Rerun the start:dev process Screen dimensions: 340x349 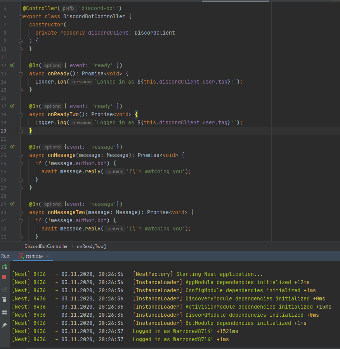pos(5,267)
